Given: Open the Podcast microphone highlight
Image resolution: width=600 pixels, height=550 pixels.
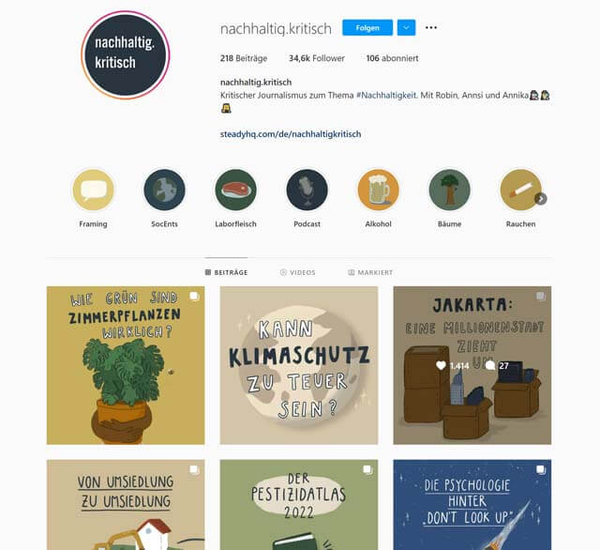Looking at the screenshot, I should (307, 190).
